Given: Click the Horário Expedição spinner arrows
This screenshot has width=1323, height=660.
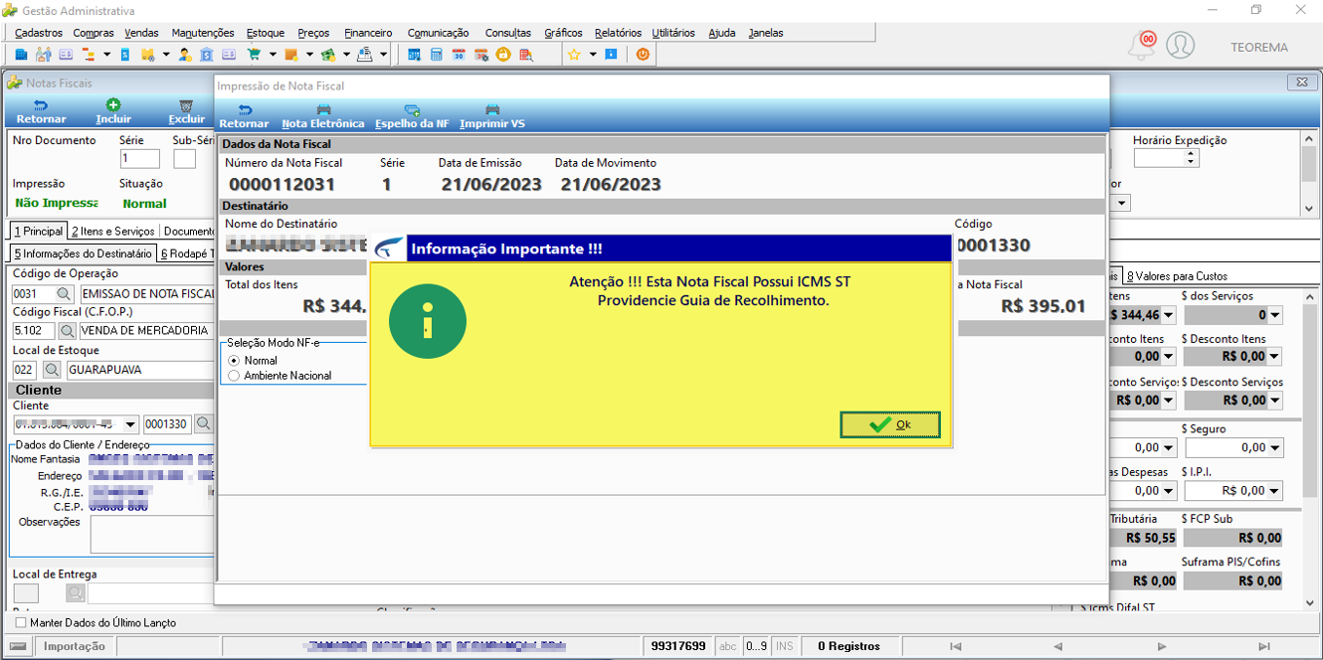Looking at the screenshot, I should pos(1192,158).
